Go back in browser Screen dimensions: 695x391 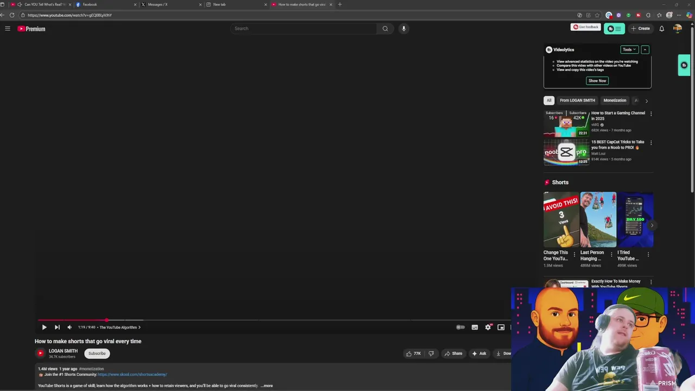[3, 15]
